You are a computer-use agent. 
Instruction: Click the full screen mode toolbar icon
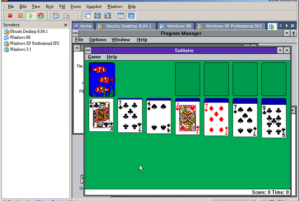[x=98, y=15]
